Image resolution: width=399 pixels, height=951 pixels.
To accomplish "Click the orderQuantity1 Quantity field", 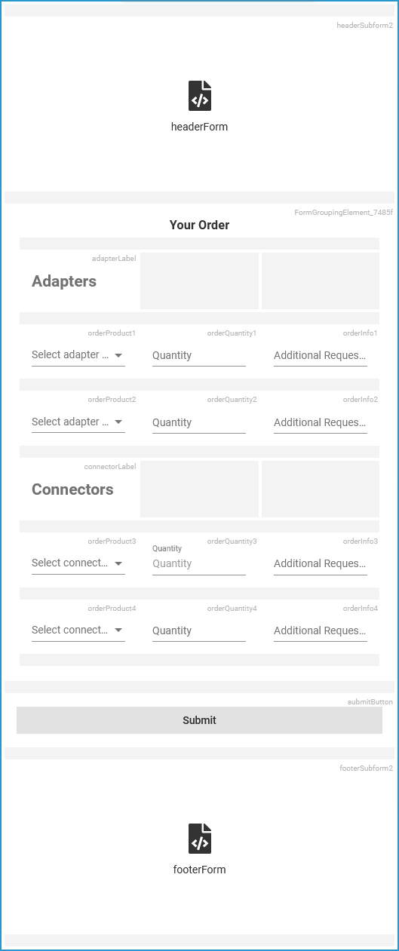I will (x=199, y=355).
